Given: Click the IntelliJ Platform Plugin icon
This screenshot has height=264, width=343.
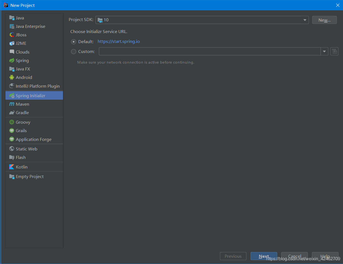Looking at the screenshot, I should click(12, 86).
